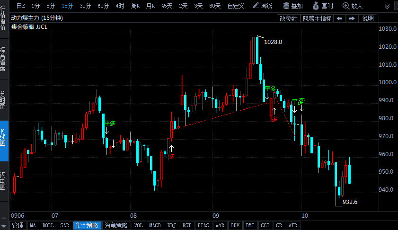Open the 叠加 overlay tool
Image resolution: width=398 pixels, height=230 pixels.
tap(293, 6)
